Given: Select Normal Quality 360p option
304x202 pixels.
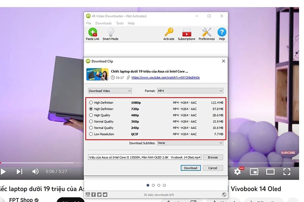Looking at the screenshot, I should 91,121.
